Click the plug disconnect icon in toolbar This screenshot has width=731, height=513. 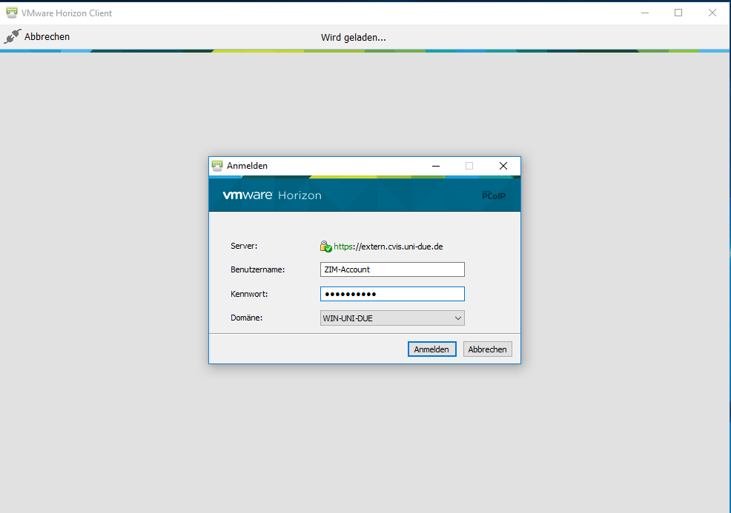[x=12, y=36]
